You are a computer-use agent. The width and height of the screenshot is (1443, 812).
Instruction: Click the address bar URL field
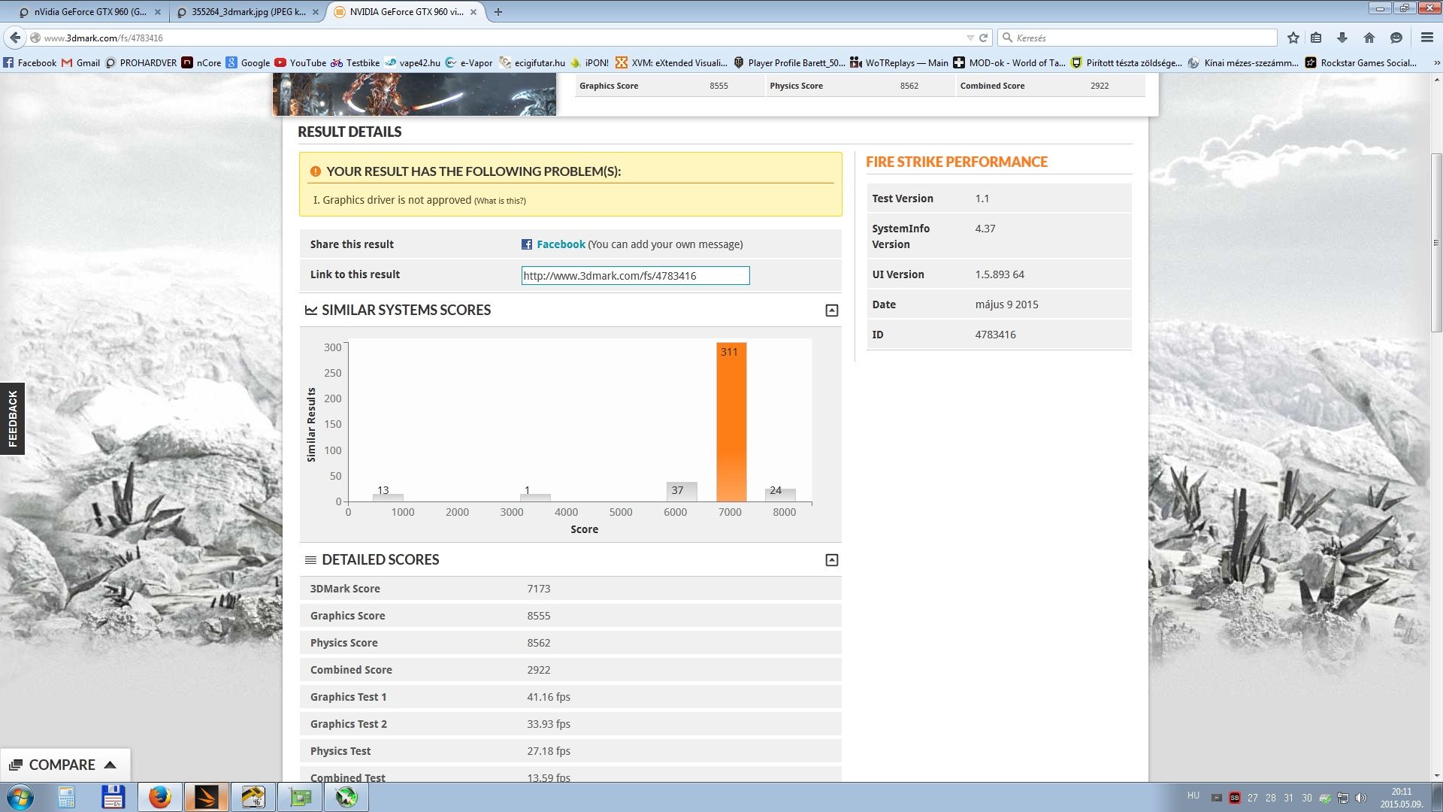click(496, 38)
